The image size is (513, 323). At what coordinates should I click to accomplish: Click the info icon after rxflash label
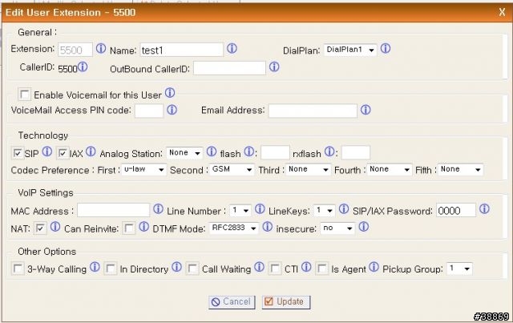point(329,151)
